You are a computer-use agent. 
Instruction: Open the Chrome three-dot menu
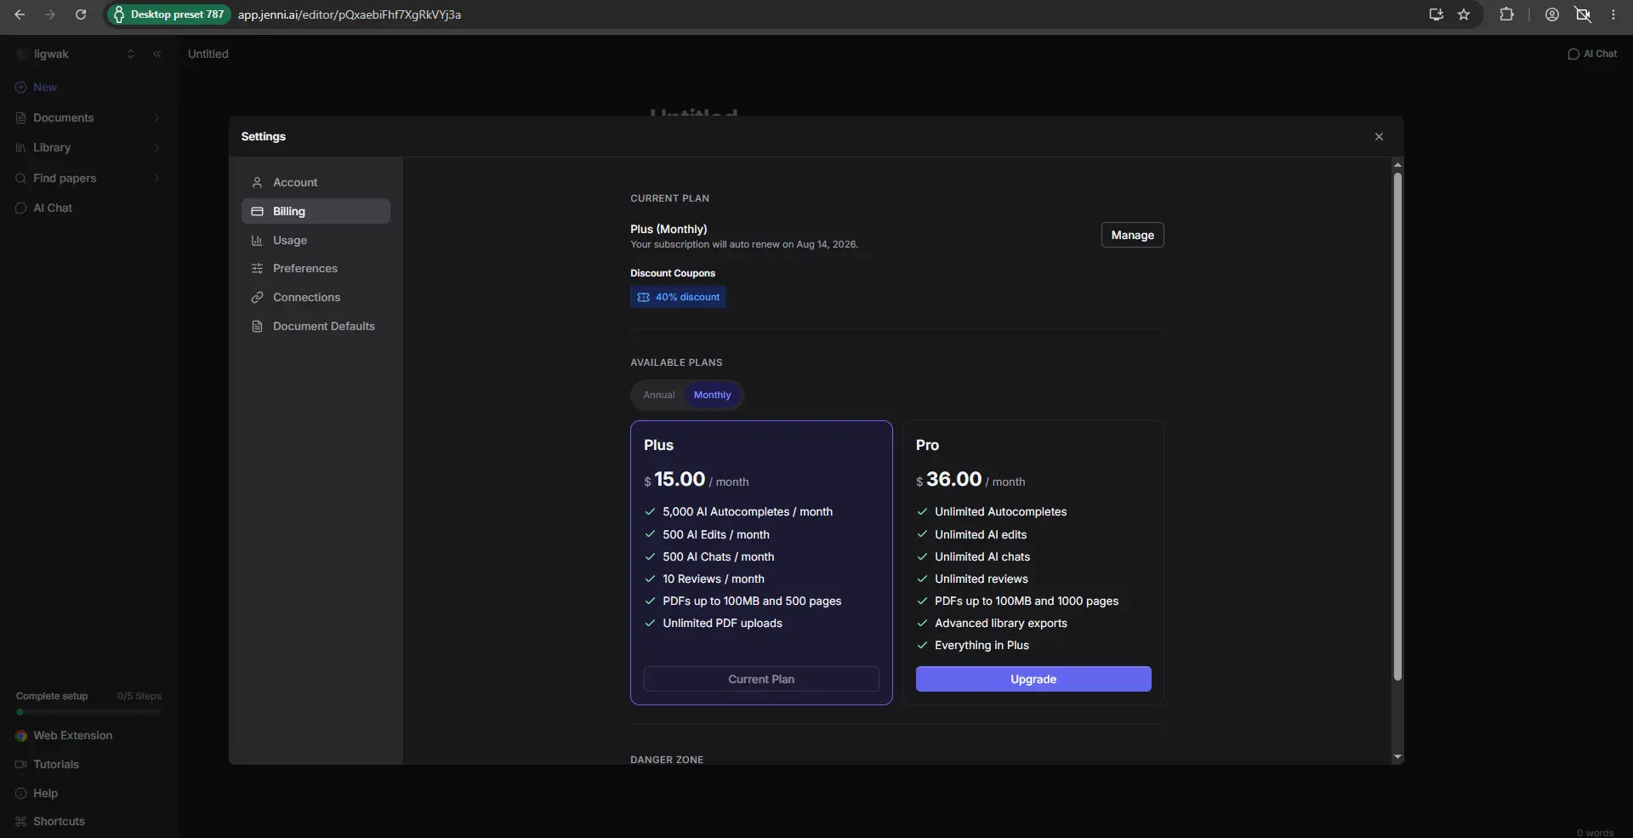pyautogui.click(x=1613, y=14)
